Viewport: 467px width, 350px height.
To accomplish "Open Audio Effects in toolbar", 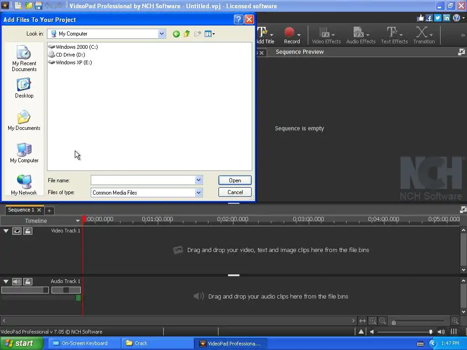I will tap(361, 35).
